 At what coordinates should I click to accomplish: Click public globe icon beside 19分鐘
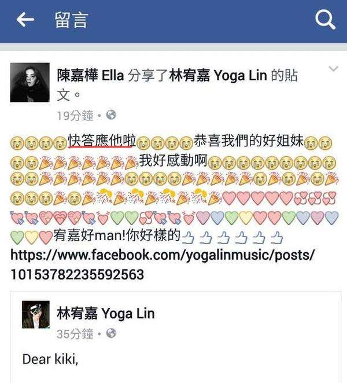(x=111, y=115)
